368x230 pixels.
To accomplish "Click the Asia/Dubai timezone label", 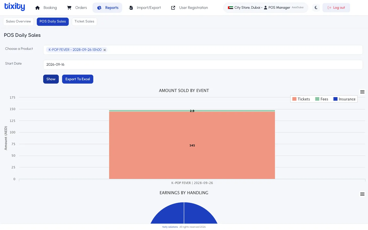I will (x=297, y=7).
